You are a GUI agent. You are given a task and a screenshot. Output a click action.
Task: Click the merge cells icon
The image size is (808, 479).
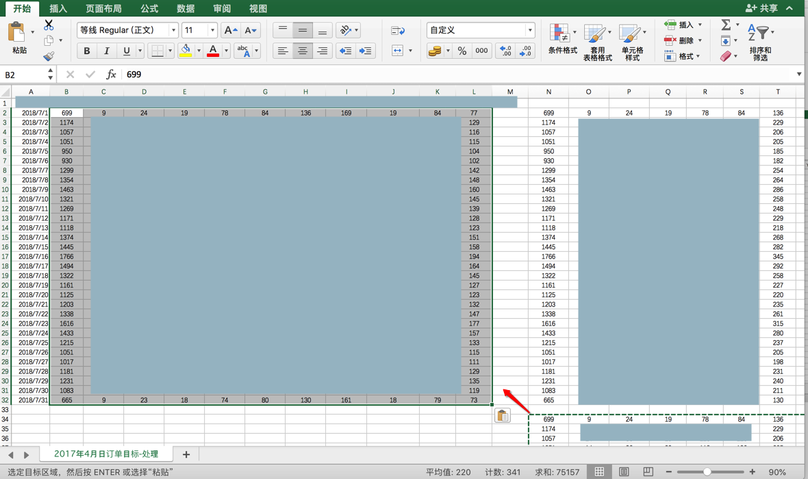(397, 51)
